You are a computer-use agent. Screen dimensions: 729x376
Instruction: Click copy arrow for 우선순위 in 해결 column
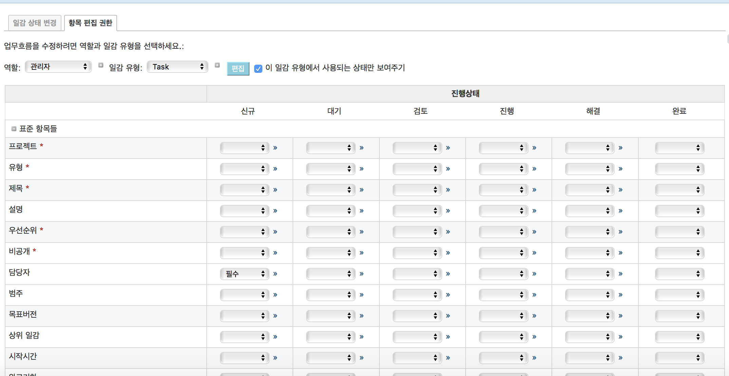tap(620, 232)
